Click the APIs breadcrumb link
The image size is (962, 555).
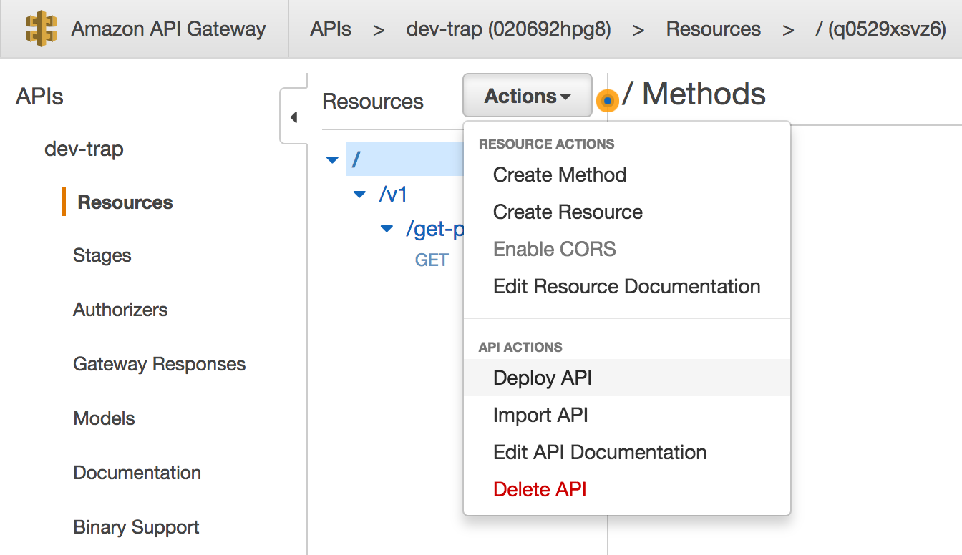331,29
